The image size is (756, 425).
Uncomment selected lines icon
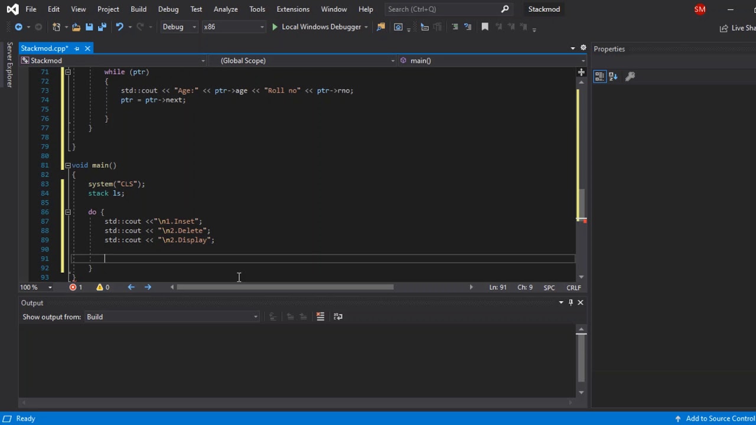pyautogui.click(x=468, y=27)
